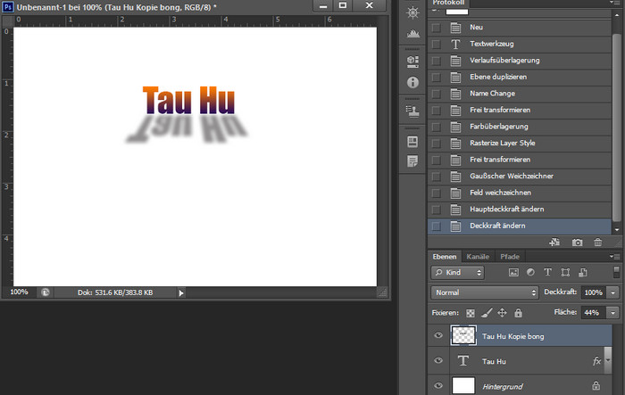625x395 pixels.
Task: Hide the Hintergrund layer
Action: (x=438, y=385)
